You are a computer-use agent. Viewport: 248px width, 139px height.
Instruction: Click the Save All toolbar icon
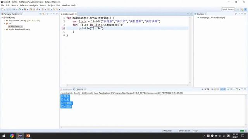[10, 9]
